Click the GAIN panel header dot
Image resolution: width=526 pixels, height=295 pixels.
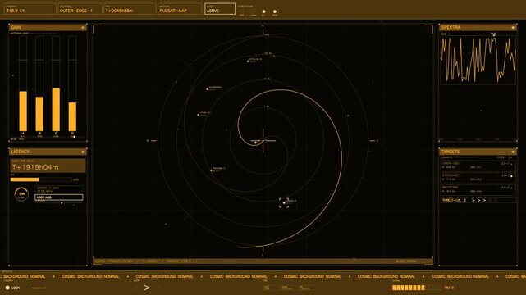pos(83,28)
